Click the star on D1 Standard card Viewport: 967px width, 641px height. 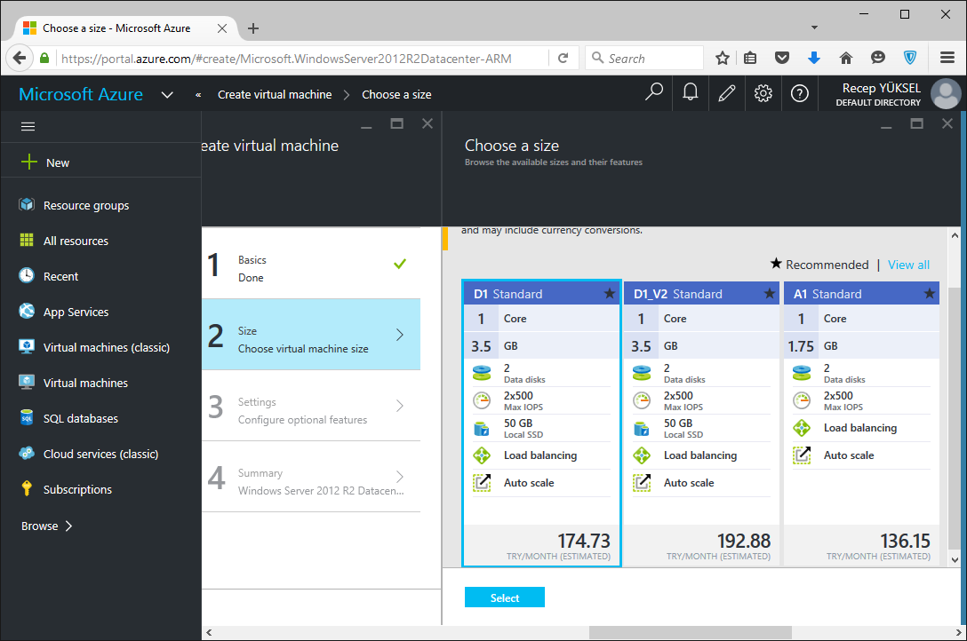pyautogui.click(x=610, y=293)
